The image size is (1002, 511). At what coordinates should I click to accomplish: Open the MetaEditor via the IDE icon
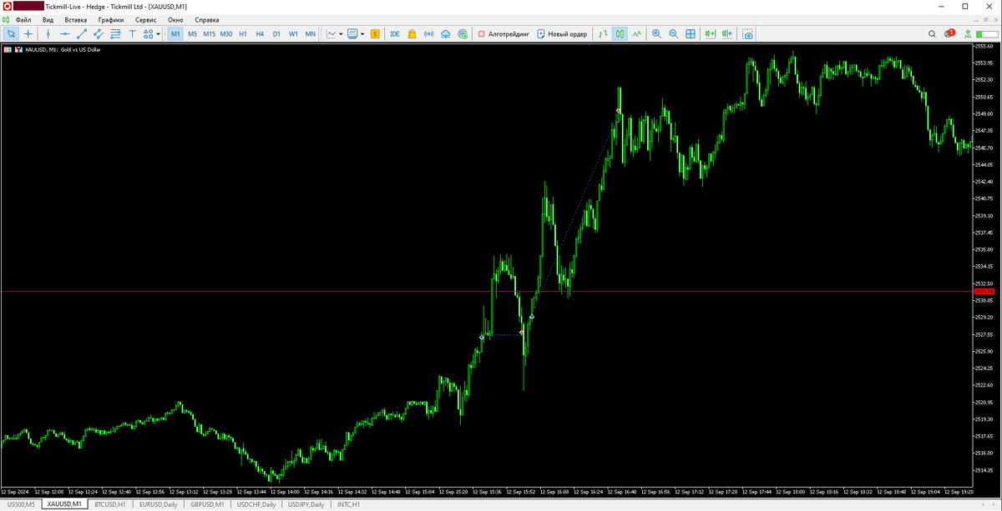tap(395, 33)
